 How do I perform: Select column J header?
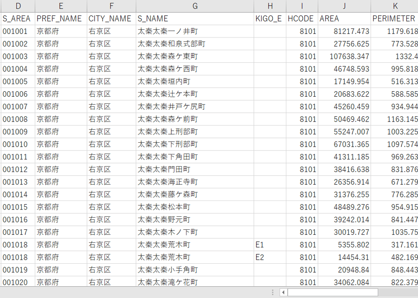click(x=344, y=6)
